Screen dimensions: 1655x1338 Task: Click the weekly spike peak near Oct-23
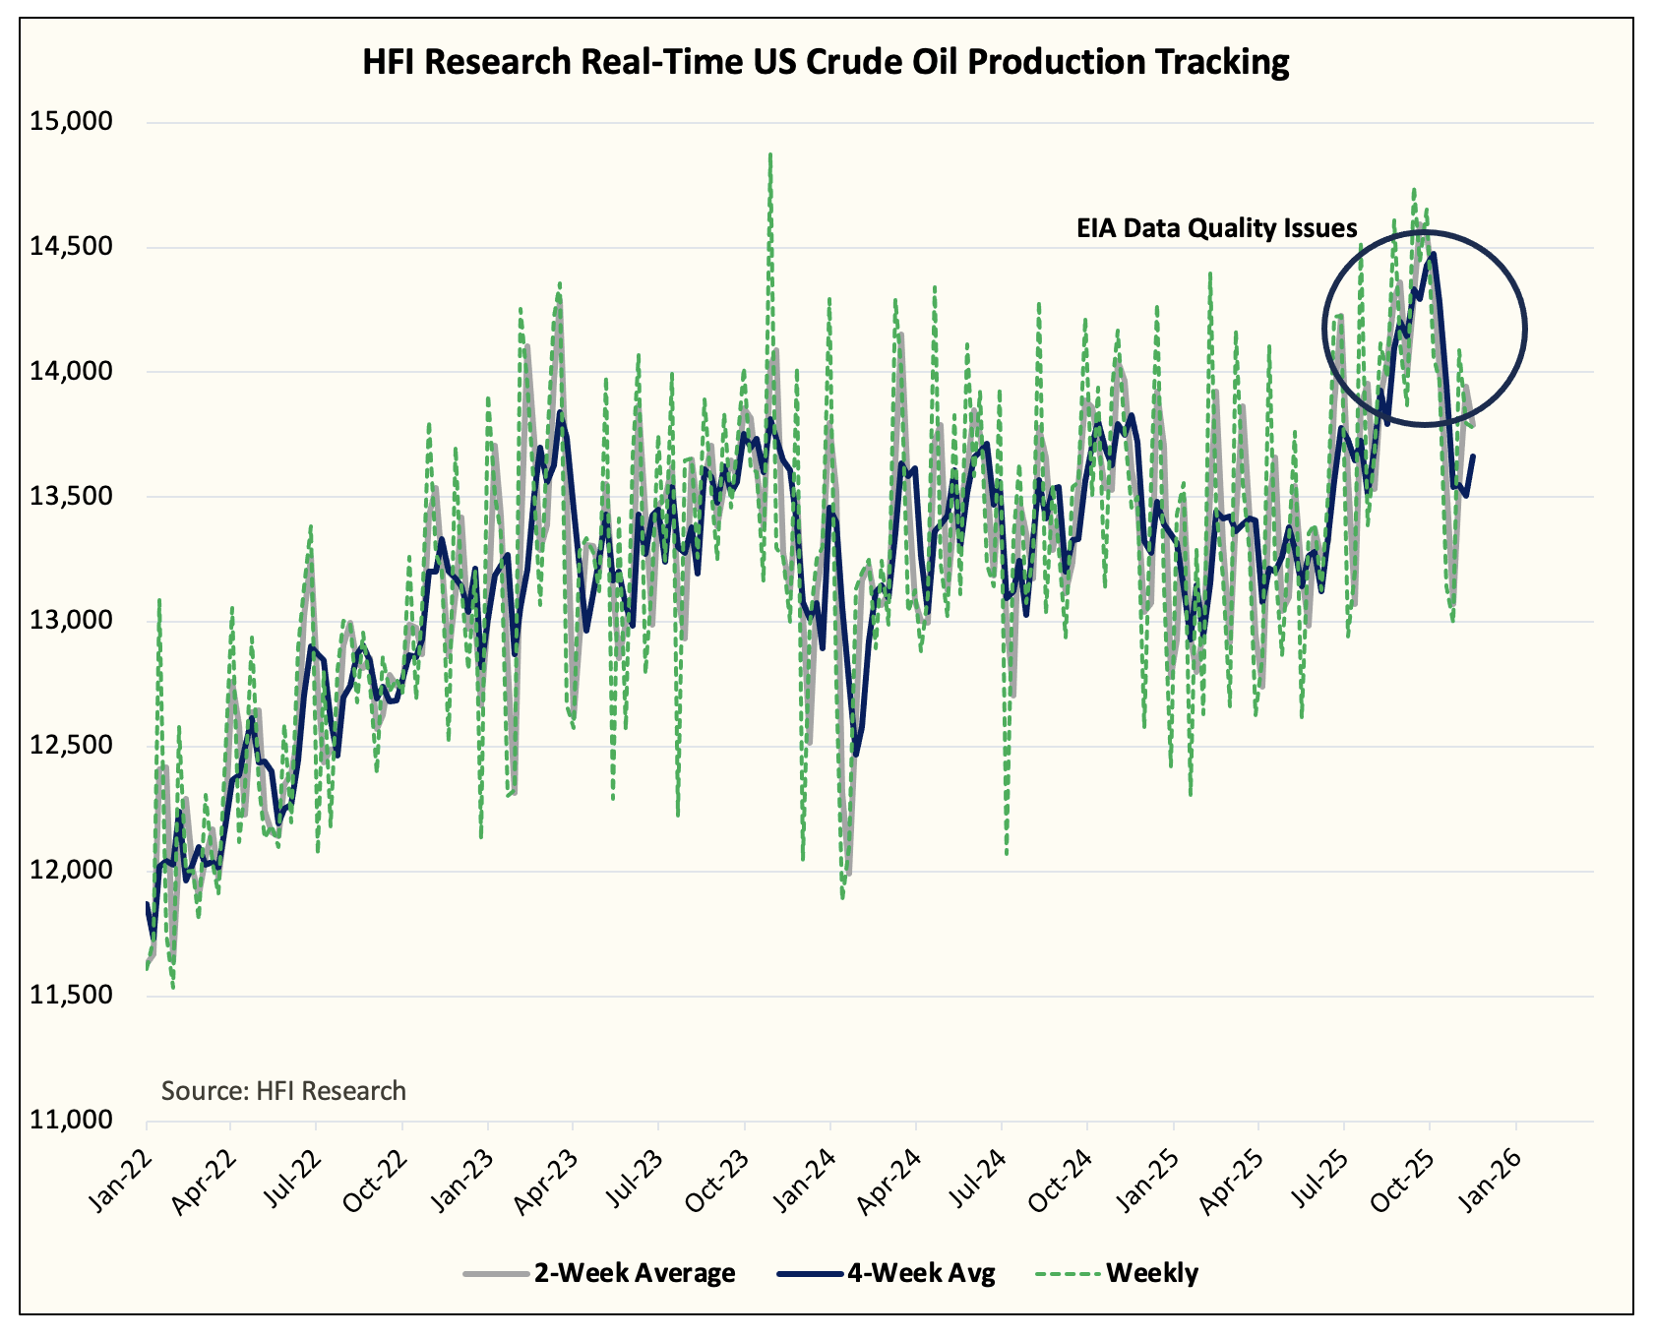click(770, 153)
